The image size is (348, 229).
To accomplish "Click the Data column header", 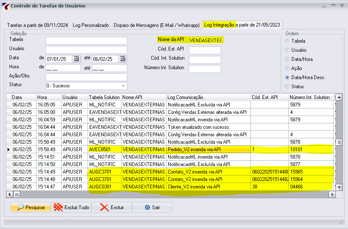I will click(24, 97).
